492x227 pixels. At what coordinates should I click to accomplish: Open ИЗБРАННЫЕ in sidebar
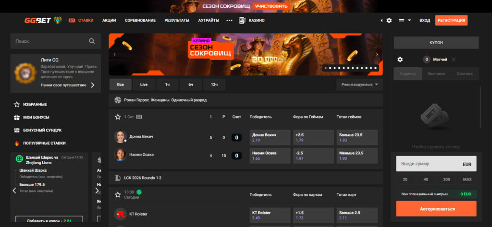[x=35, y=105]
